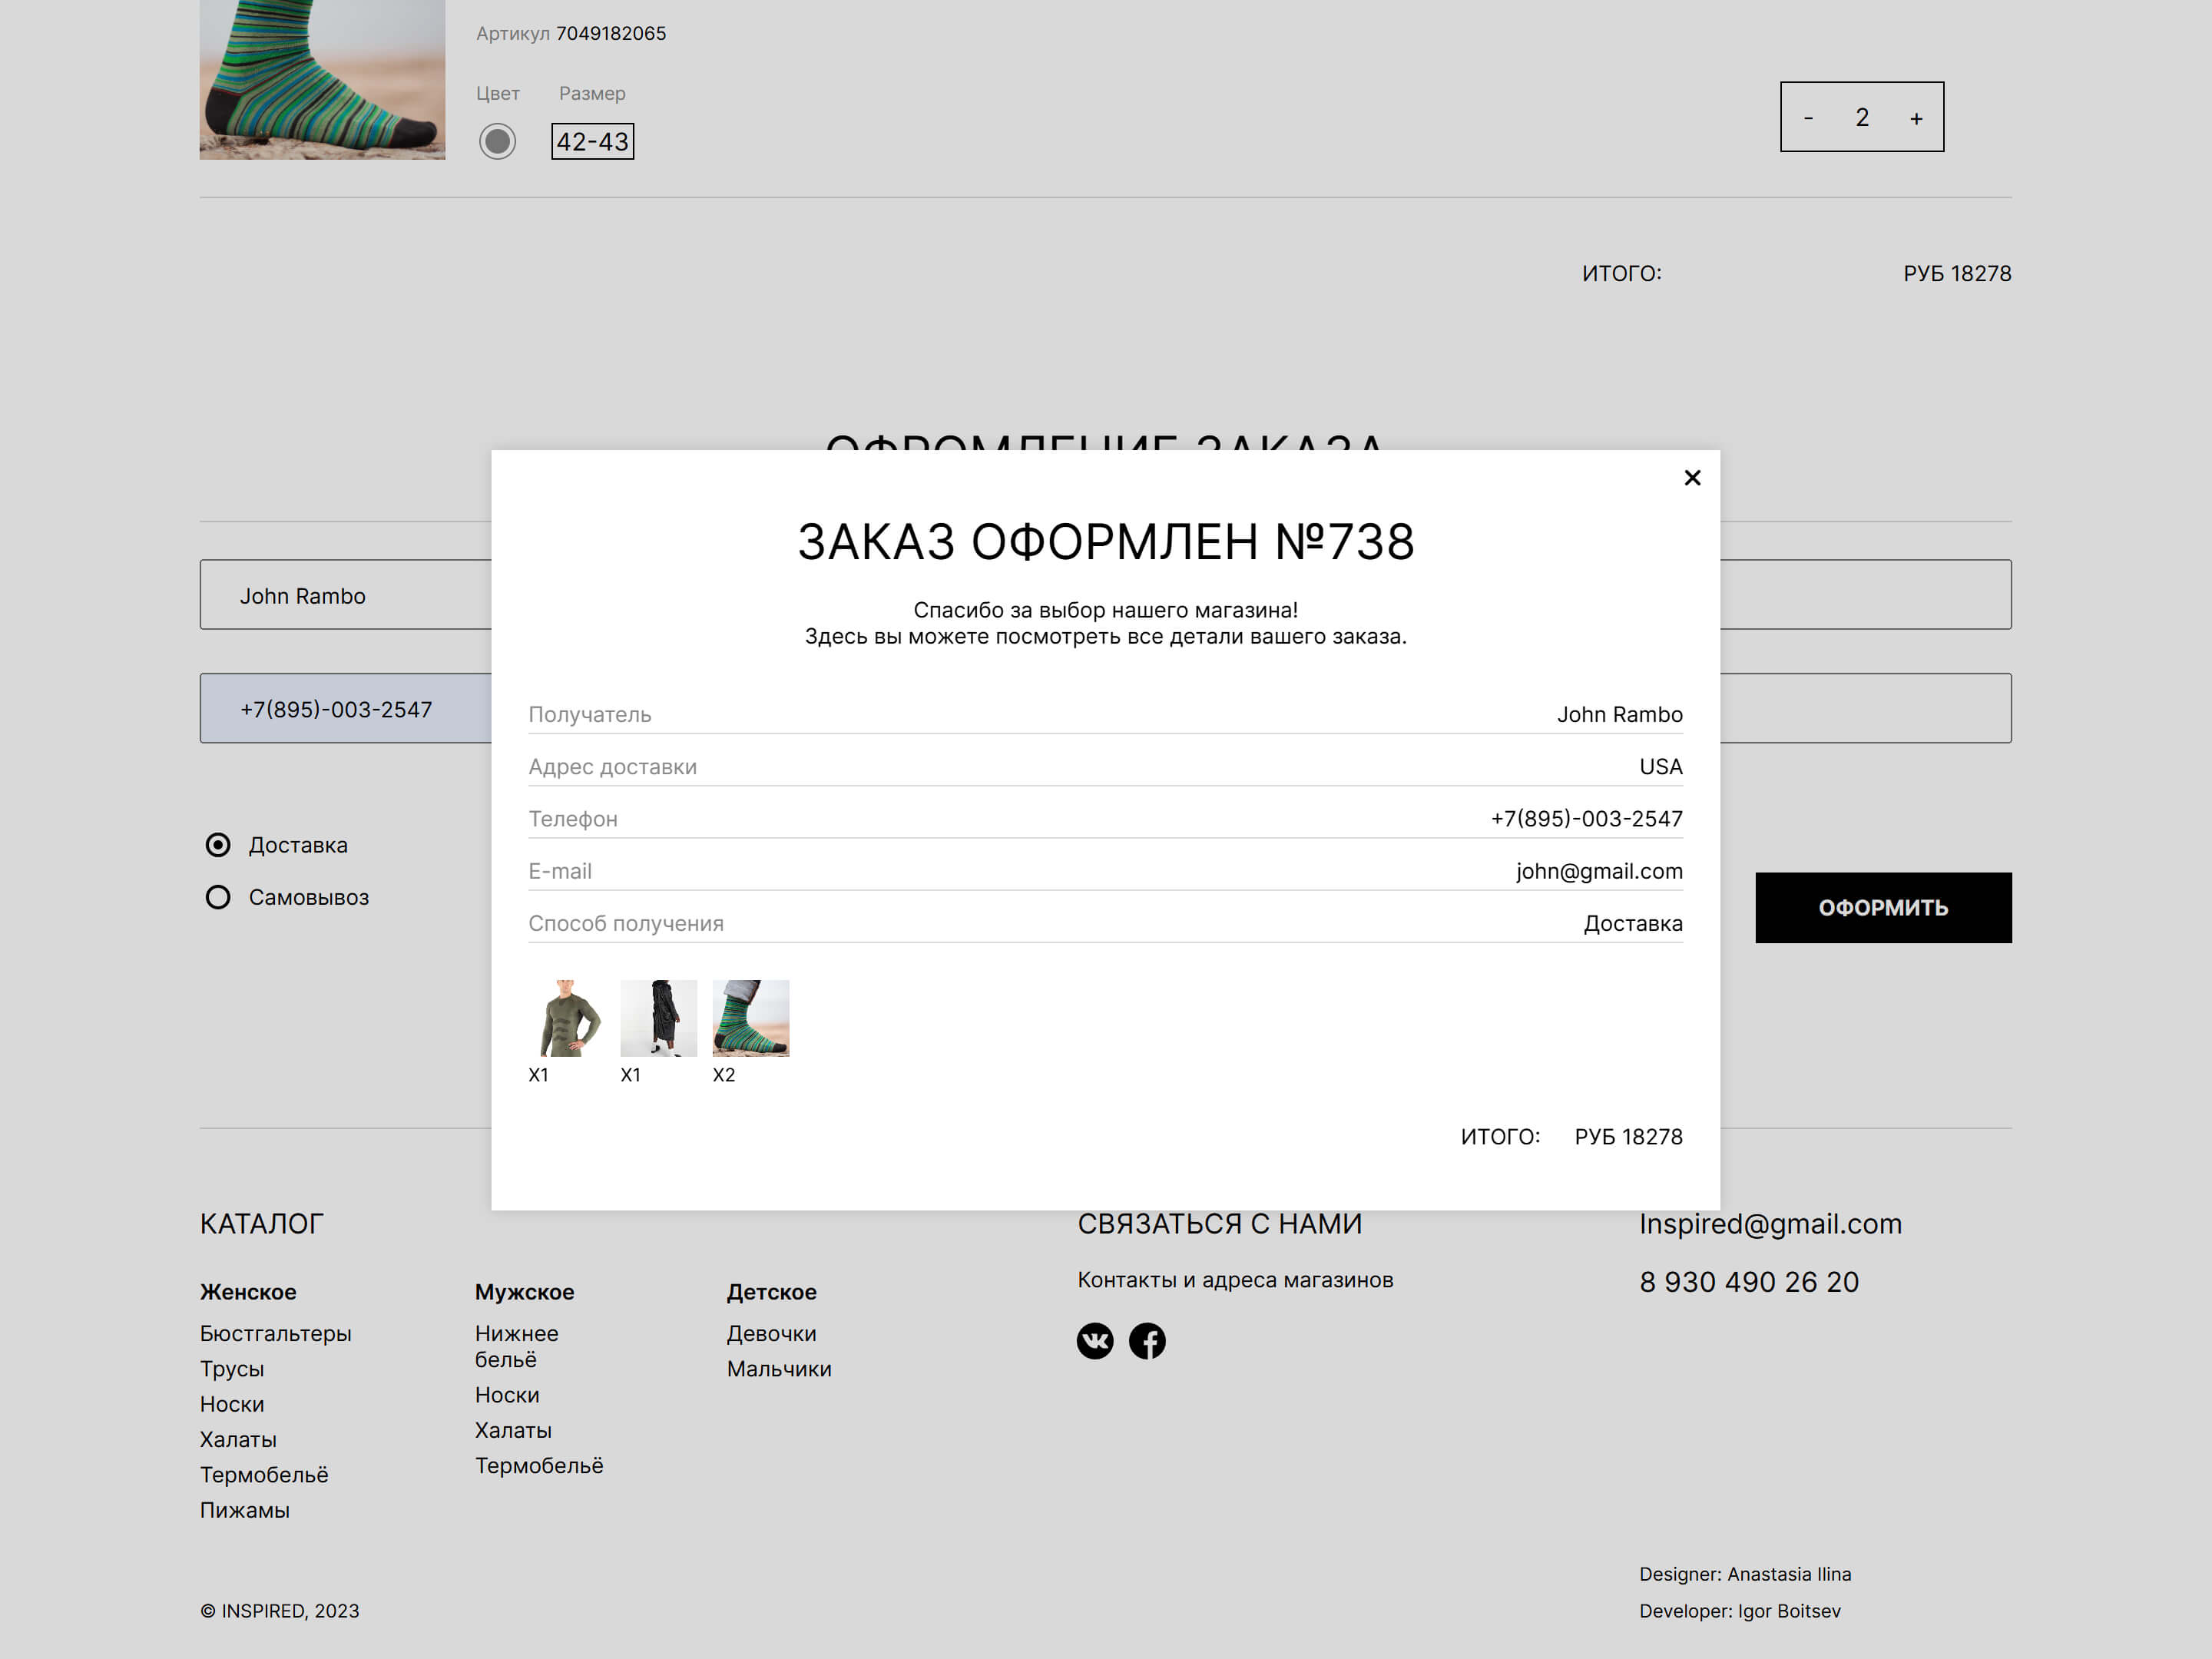Select the Самовывоз pickup option
The width and height of the screenshot is (2212, 1659).
coord(217,897)
